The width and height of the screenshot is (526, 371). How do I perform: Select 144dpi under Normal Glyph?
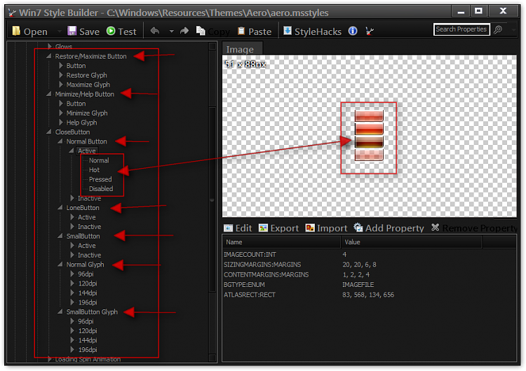coord(88,293)
